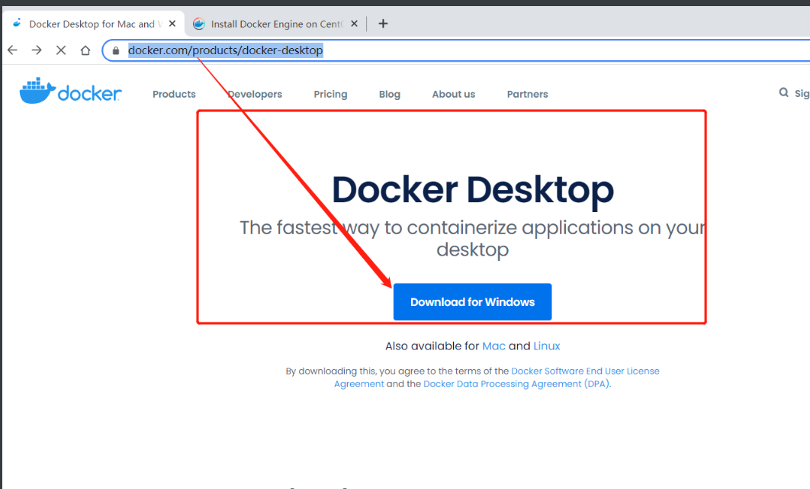Open the Developers menu
810x489 pixels.
255,94
